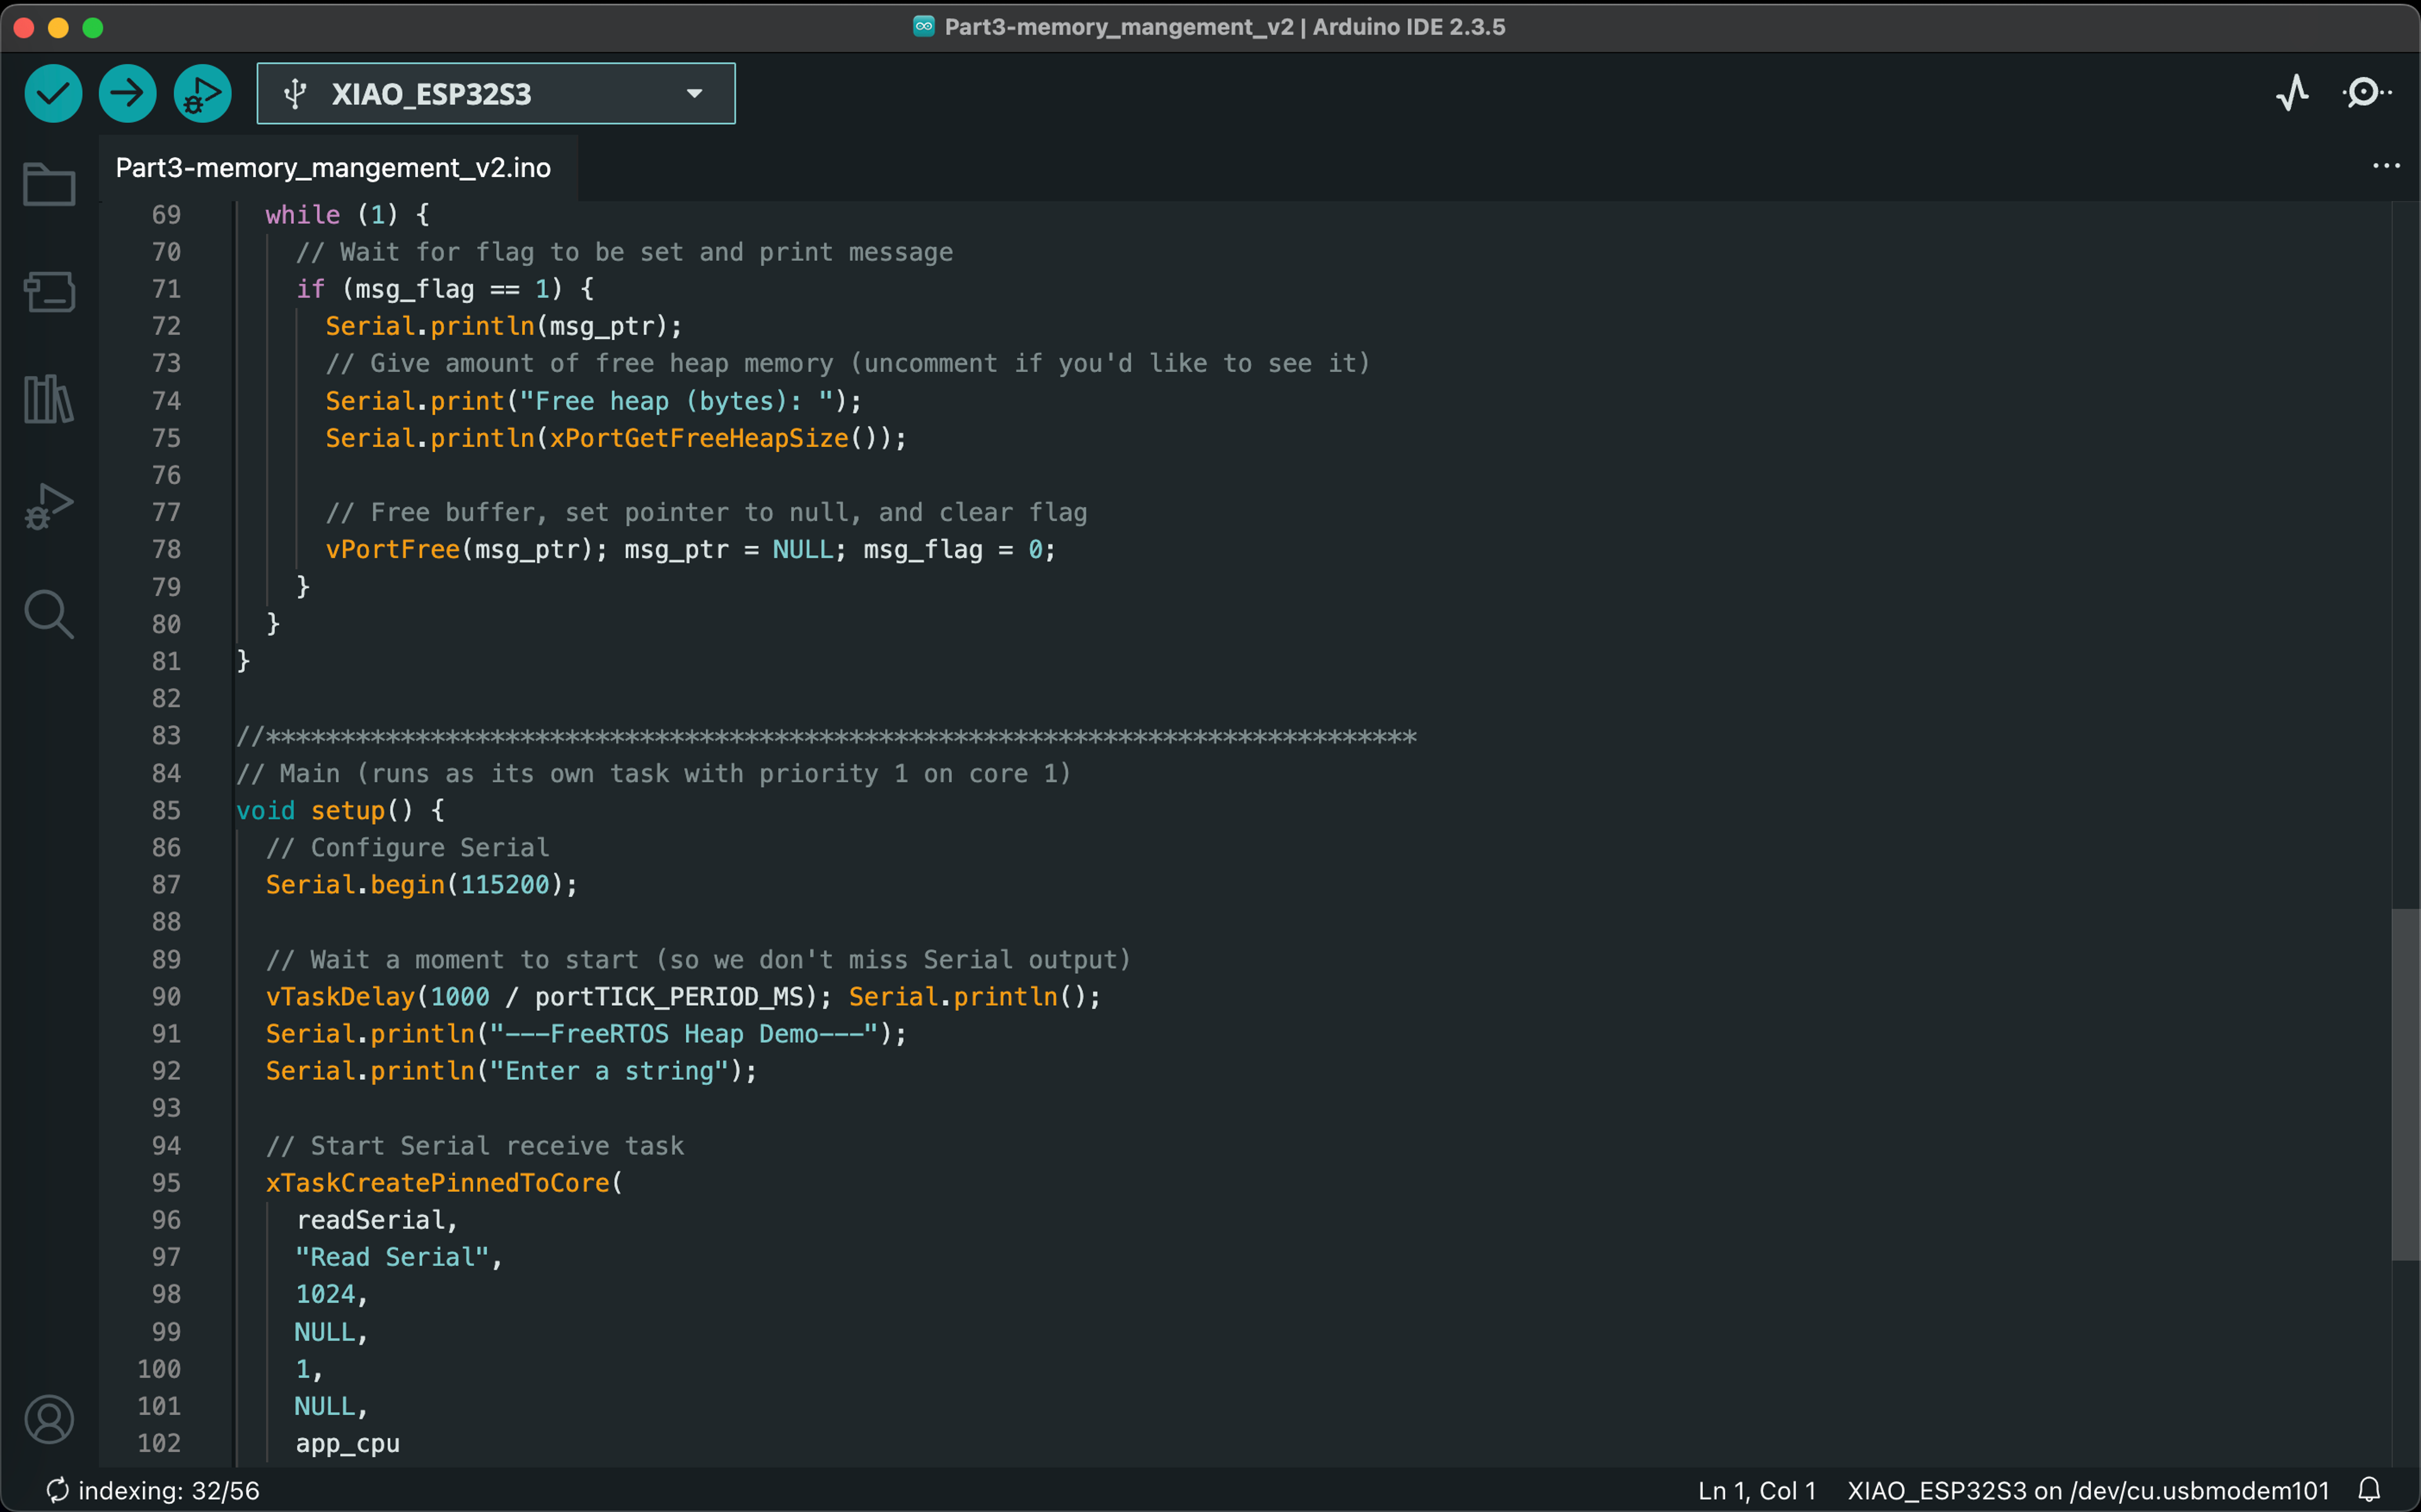The height and width of the screenshot is (1512, 2421).
Task: Open the Library Manager sidebar icon
Action: click(x=49, y=399)
